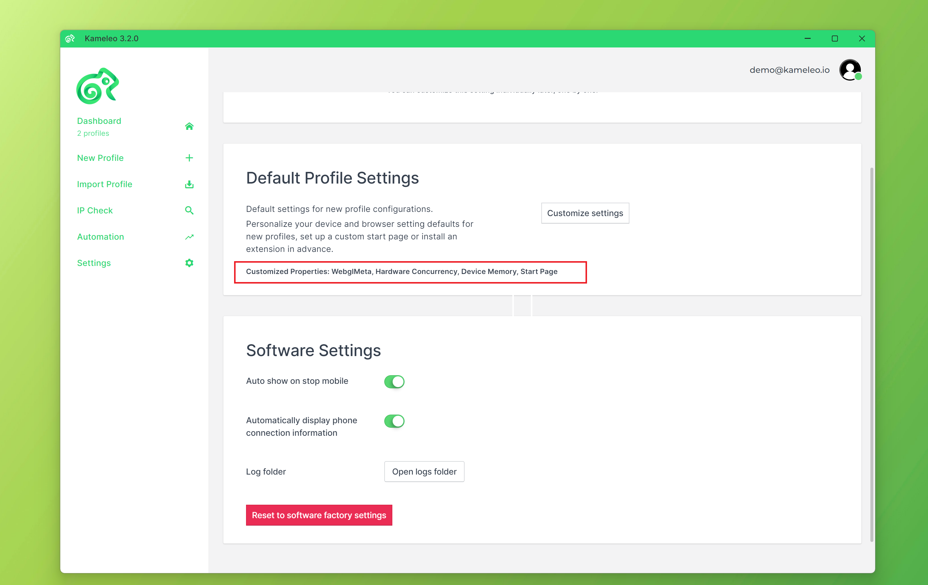Click Reset to software factory settings

pos(319,515)
